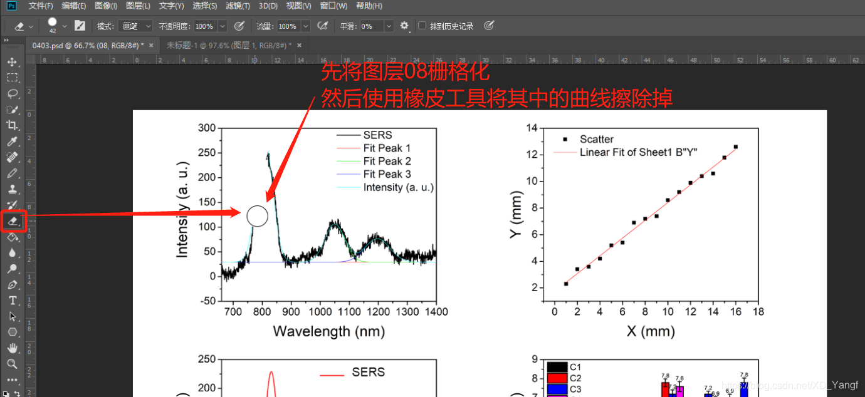The height and width of the screenshot is (397, 865).
Task: Select the Brush tool
Action: coord(12,173)
